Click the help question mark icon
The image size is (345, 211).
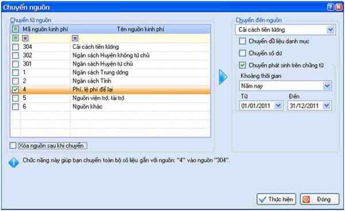pyautogui.click(x=331, y=7)
